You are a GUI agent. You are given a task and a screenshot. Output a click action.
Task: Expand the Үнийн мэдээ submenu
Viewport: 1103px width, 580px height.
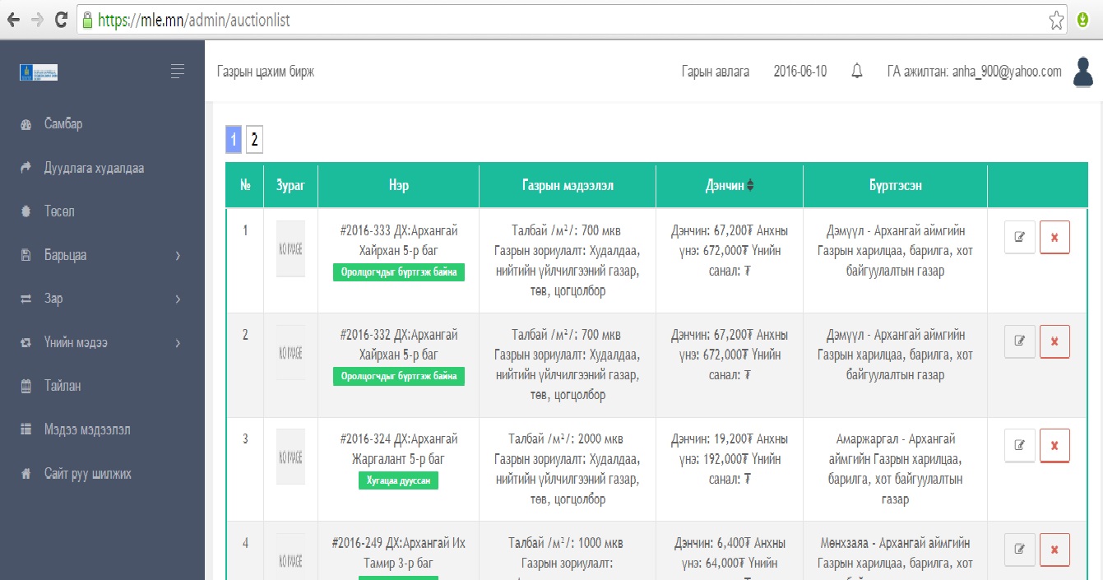tap(102, 342)
